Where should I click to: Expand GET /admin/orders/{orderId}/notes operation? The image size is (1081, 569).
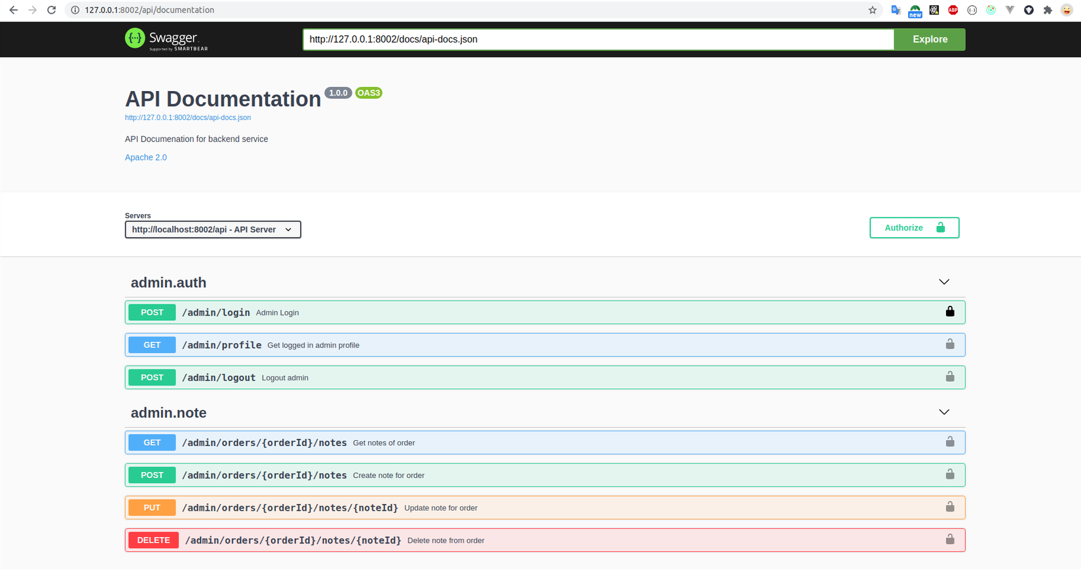tap(545, 443)
